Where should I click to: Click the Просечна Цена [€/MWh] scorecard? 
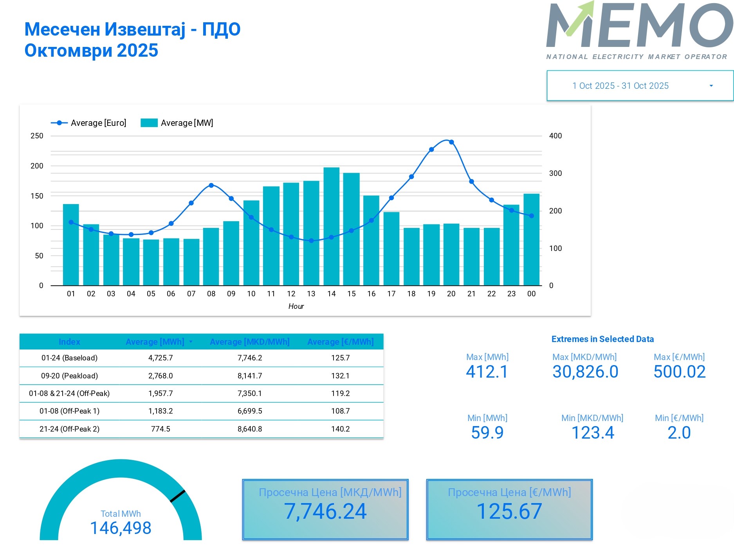click(x=509, y=509)
